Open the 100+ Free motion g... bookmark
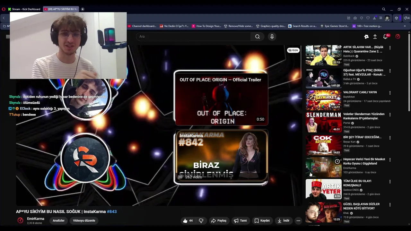Viewport: 411px width, 231px height. point(367,26)
